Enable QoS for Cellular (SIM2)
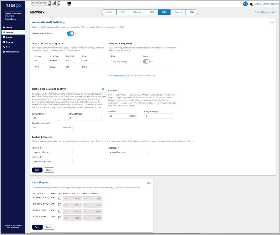Viewport: 280px width, 235px height. 60,218
